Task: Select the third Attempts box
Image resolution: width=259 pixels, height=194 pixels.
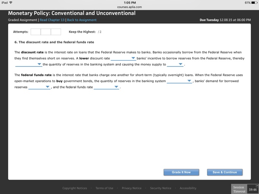Action: pos(56,32)
